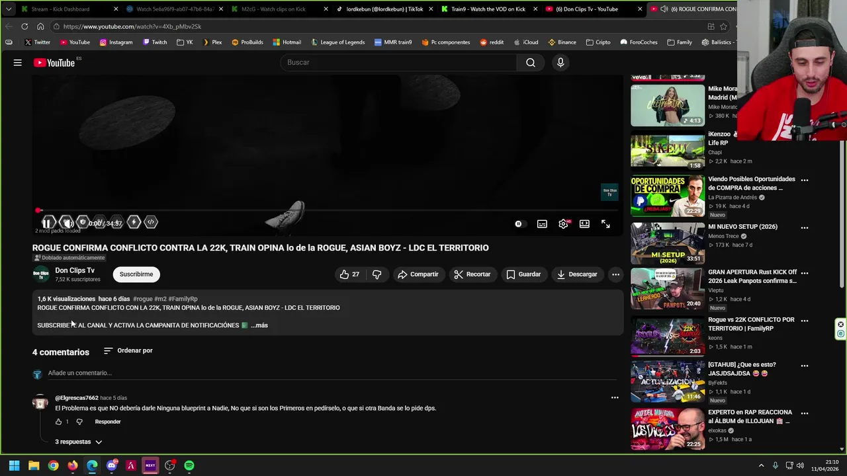Open the YK bookmark folder

click(185, 42)
